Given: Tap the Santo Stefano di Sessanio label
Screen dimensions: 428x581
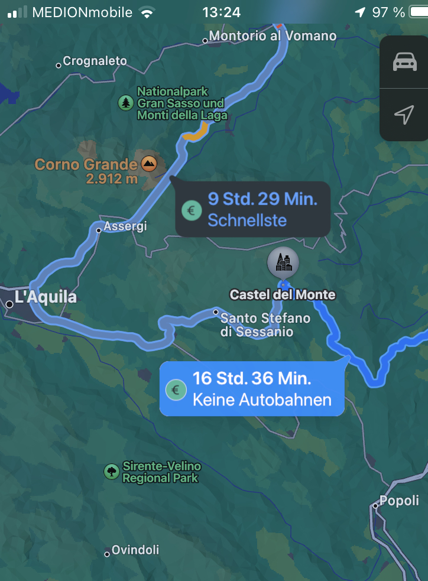Looking at the screenshot, I should click(x=265, y=324).
